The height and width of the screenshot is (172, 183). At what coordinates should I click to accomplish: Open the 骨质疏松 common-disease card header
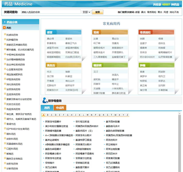pyautogui.click(x=156, y=32)
